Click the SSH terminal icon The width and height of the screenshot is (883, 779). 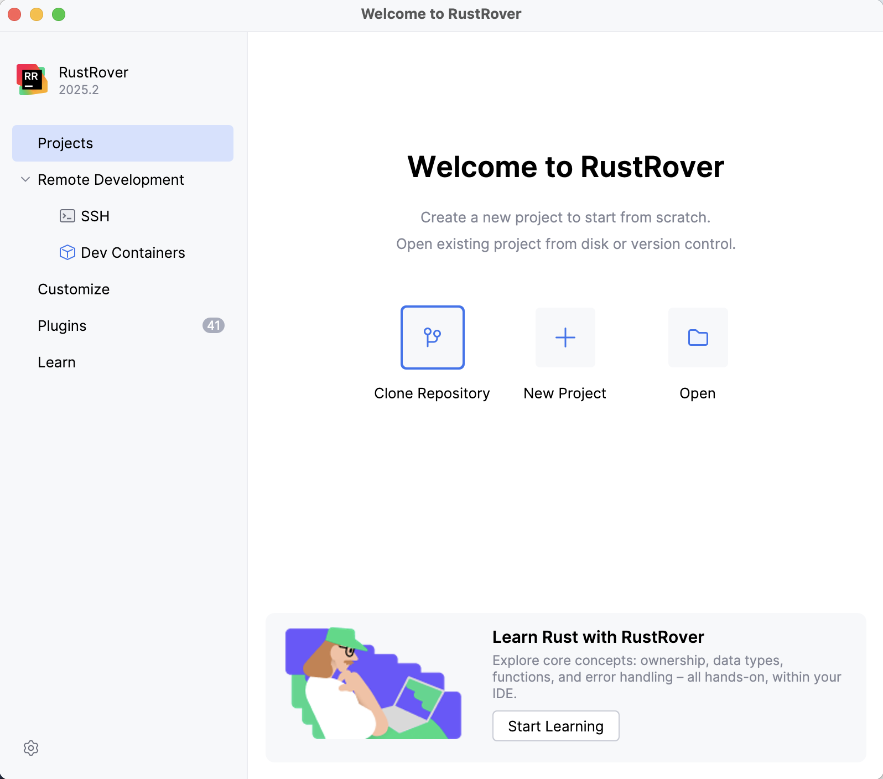[67, 216]
